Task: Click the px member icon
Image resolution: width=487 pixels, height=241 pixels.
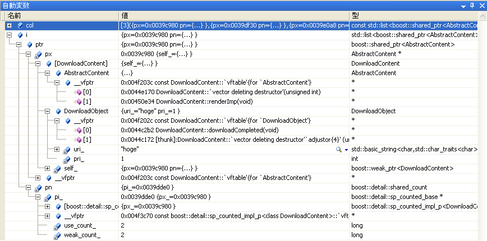Action: click(x=39, y=54)
